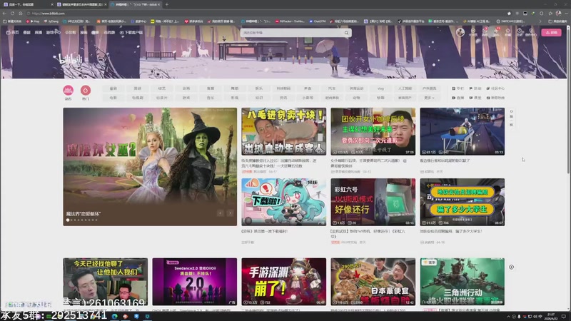
Task: Close the second browser tab
Action: pos(105,4)
